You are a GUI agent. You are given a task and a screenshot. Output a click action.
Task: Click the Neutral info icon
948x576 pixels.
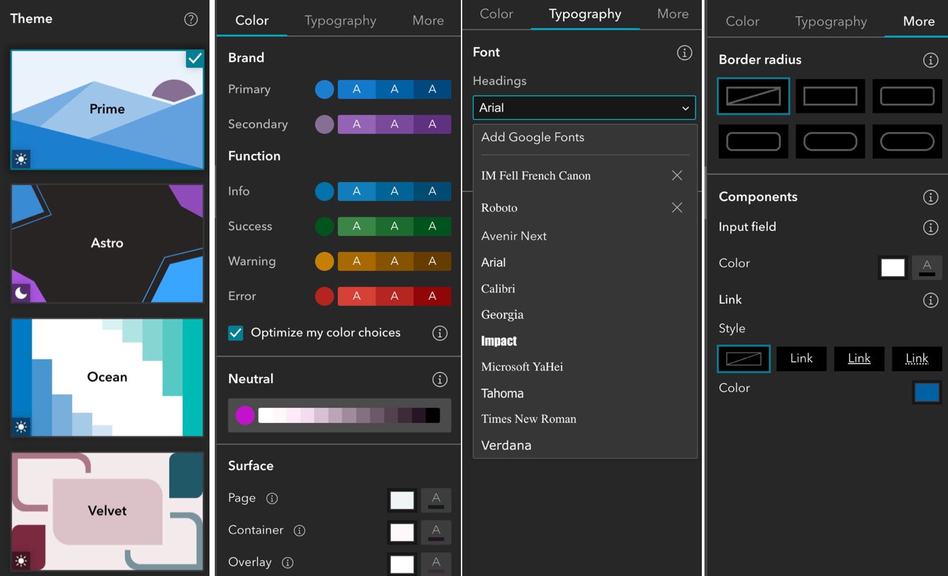(439, 379)
